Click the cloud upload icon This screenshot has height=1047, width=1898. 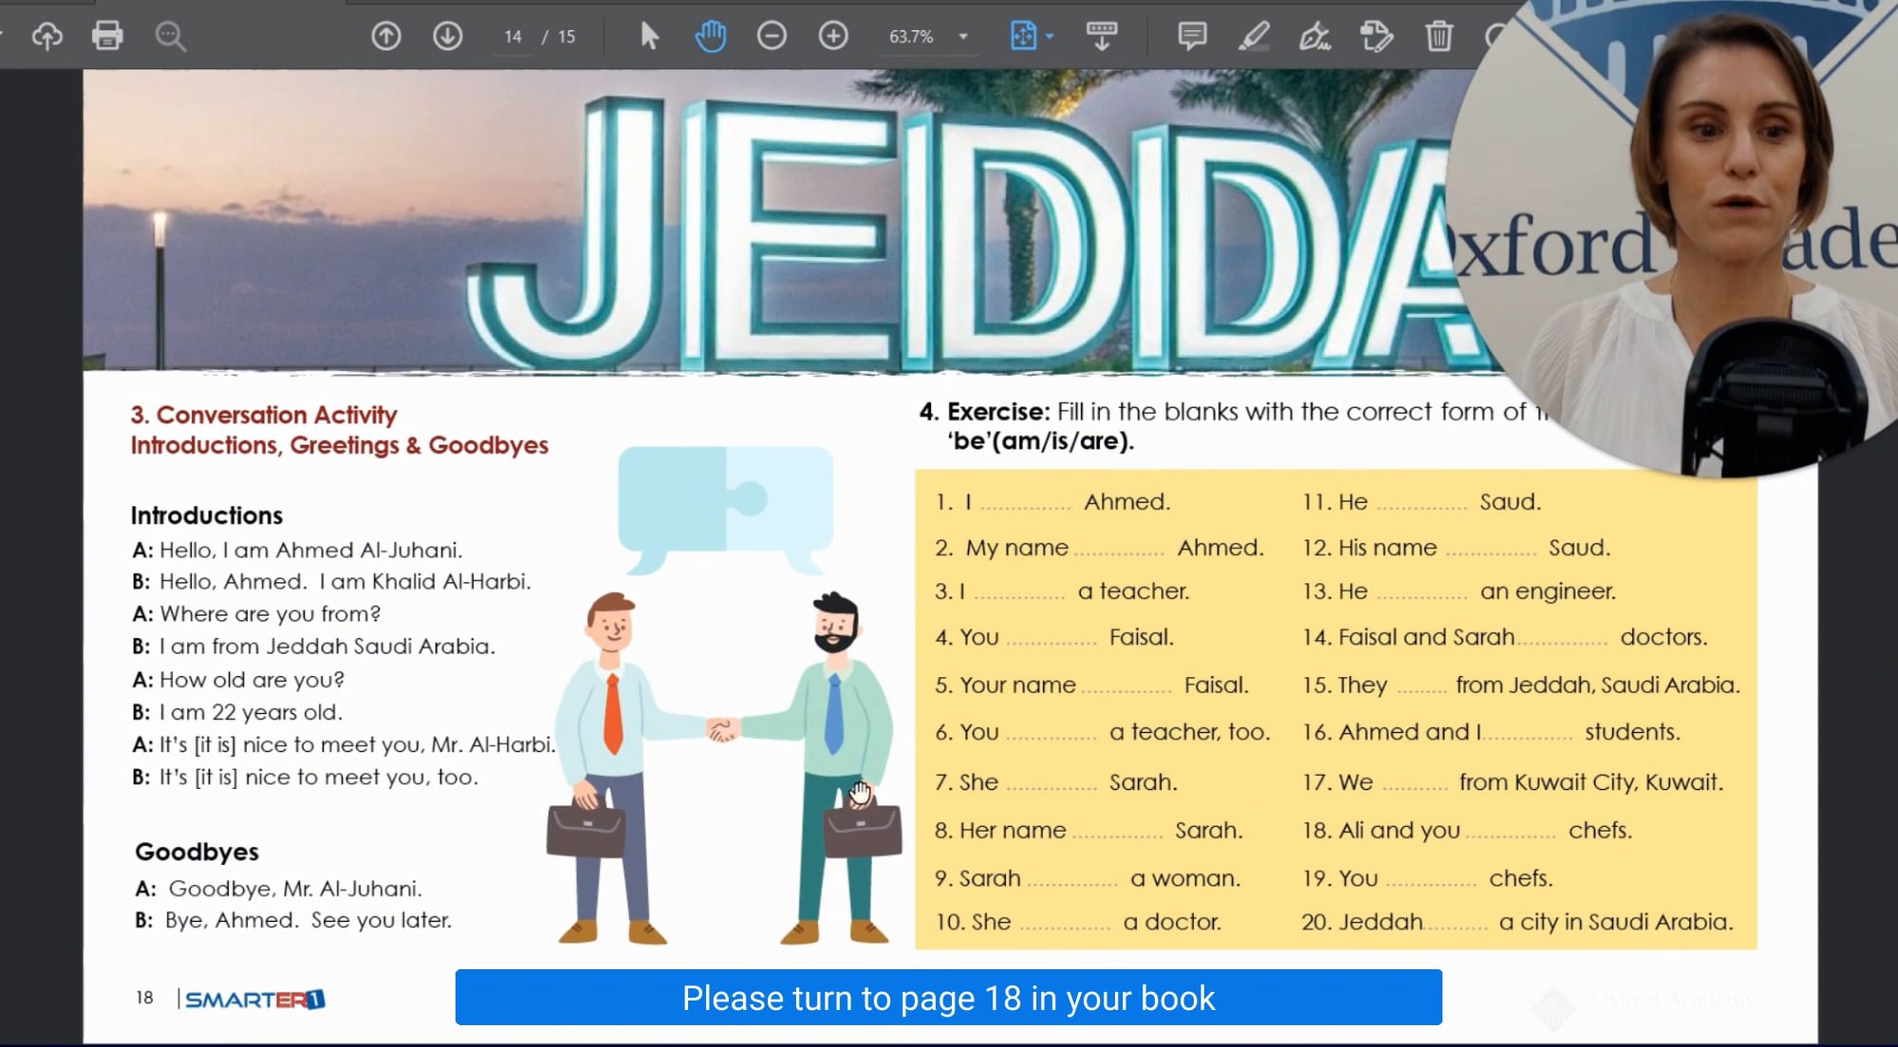[47, 36]
